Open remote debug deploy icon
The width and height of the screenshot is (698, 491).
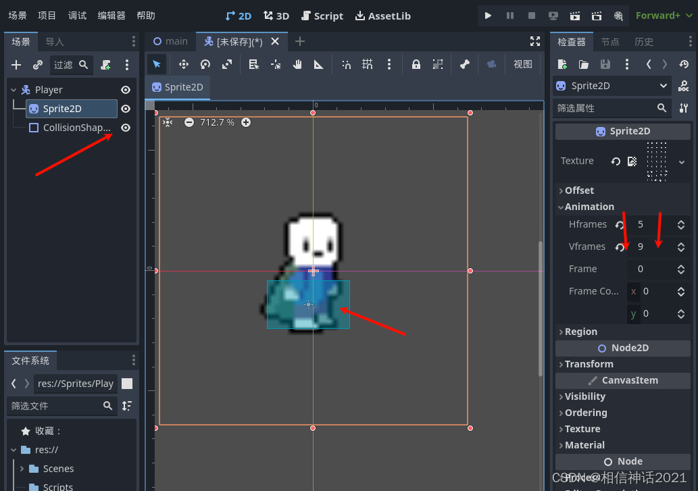[553, 16]
